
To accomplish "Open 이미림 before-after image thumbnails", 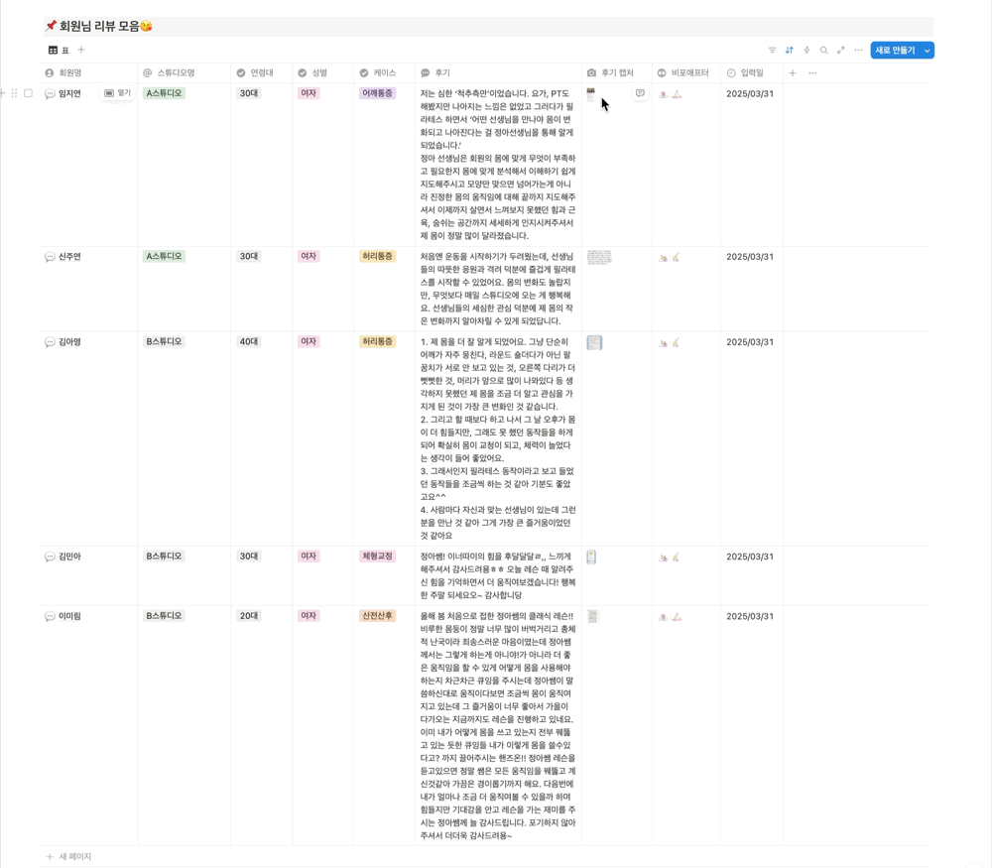I will pos(670,617).
